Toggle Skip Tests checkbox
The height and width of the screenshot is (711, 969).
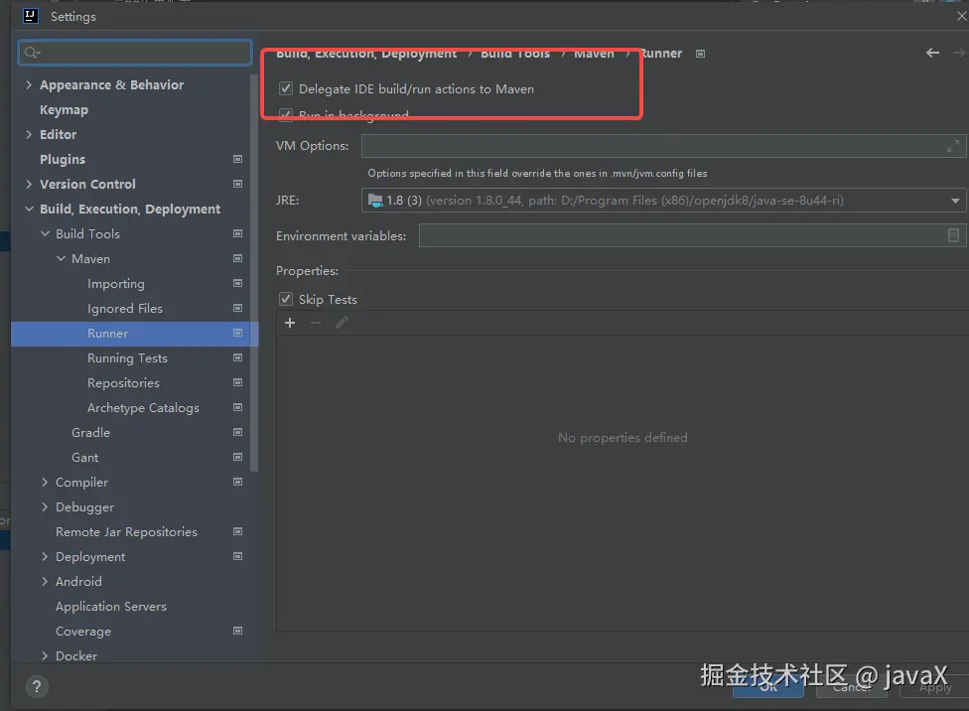(286, 299)
